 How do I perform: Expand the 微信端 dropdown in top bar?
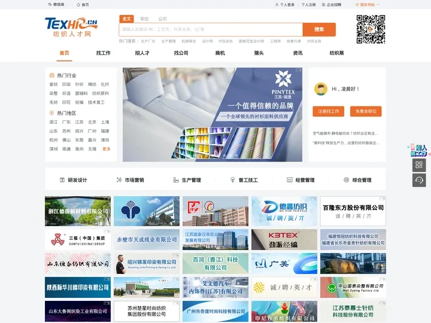(x=58, y=5)
